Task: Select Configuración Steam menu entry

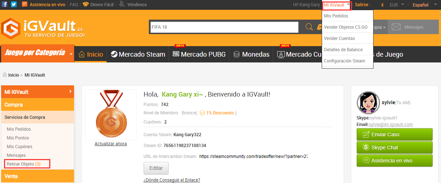Action: point(344,61)
